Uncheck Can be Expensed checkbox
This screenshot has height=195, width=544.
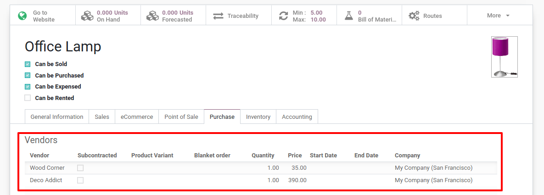(x=28, y=87)
